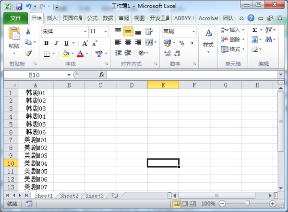
Task: Apply red font color A
Action: (x=80, y=53)
